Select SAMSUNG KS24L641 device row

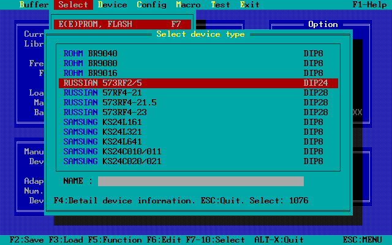[198, 141]
